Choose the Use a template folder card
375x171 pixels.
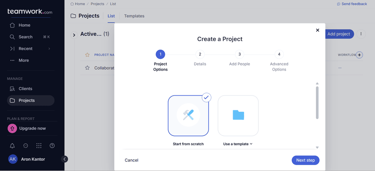click(238, 116)
